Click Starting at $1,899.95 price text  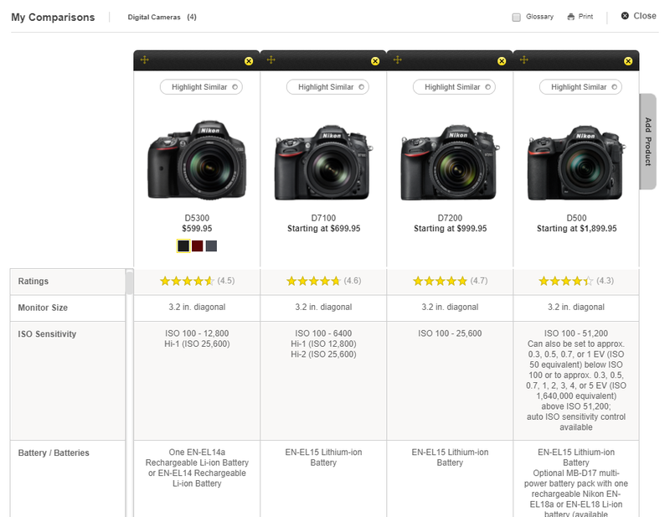tap(576, 229)
